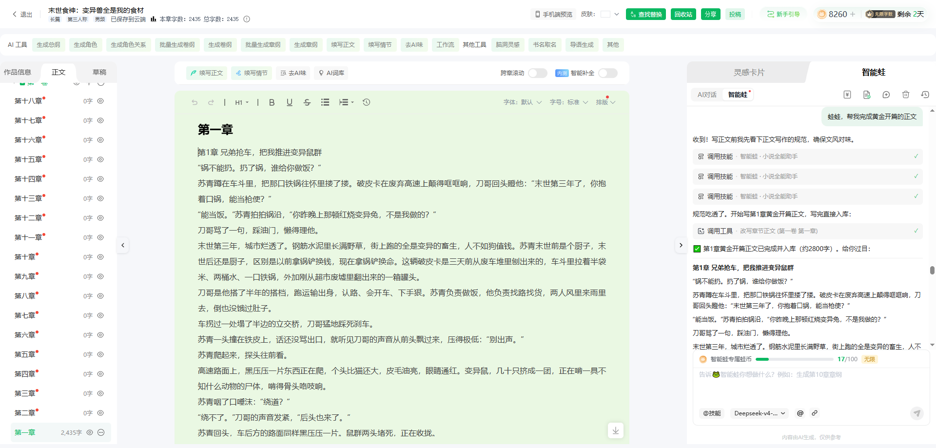Switch to the 灵感卡片 tab

(749, 72)
